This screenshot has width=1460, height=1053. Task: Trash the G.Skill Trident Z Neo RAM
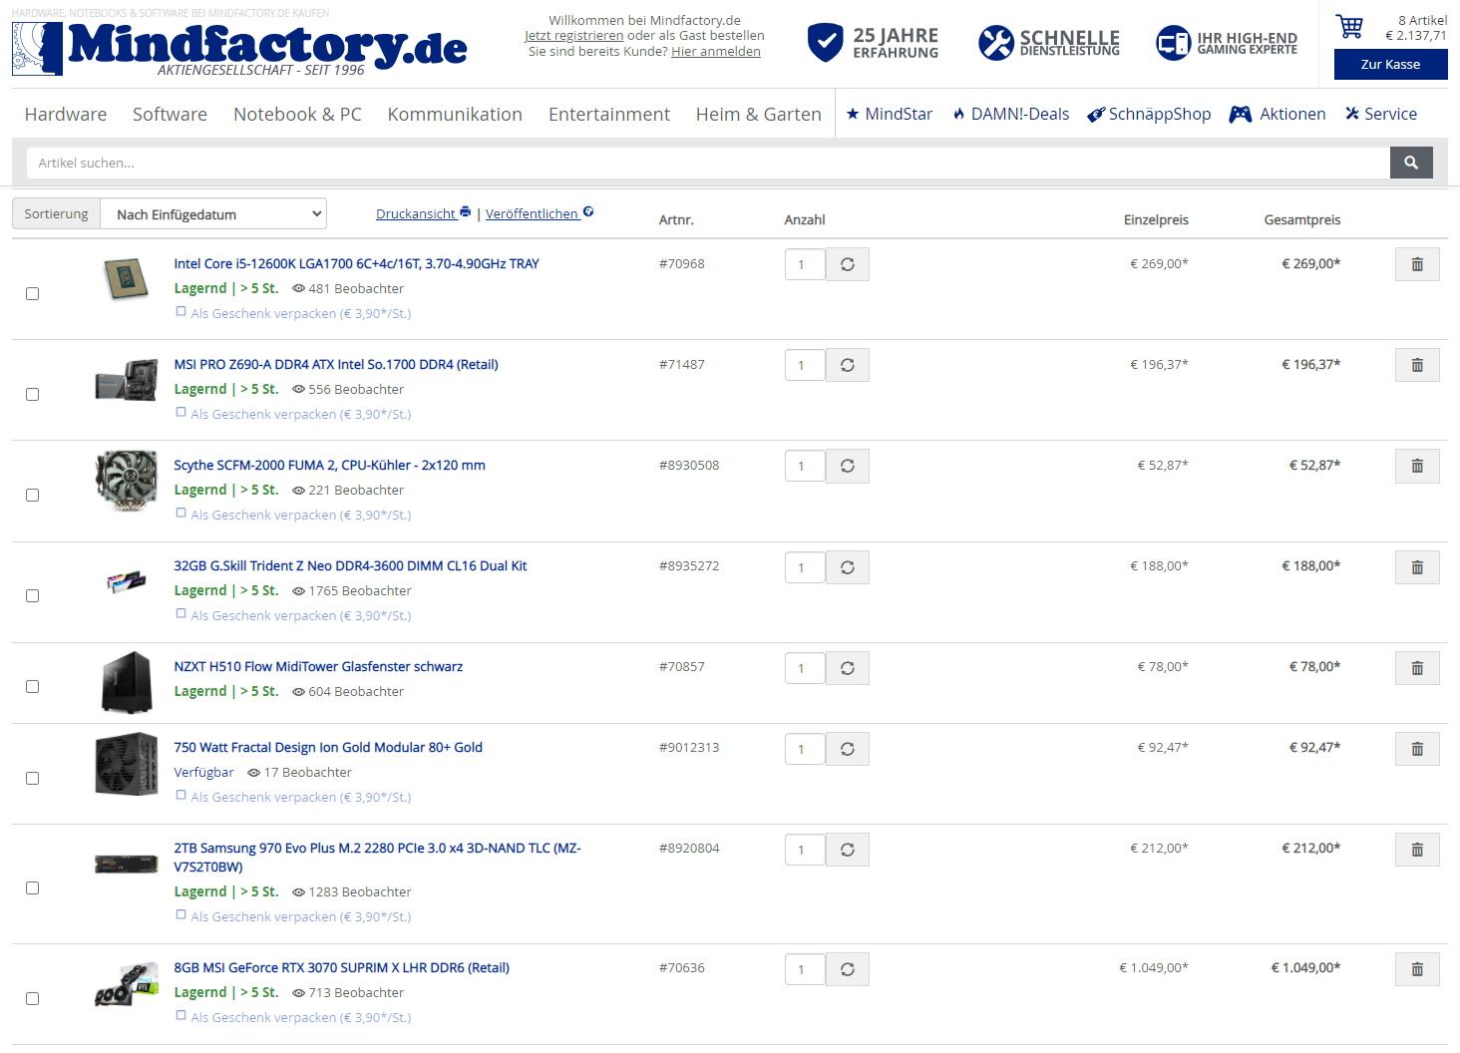point(1416,567)
